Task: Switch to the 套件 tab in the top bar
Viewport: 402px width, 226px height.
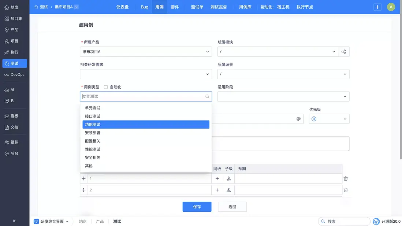Action: [x=175, y=7]
